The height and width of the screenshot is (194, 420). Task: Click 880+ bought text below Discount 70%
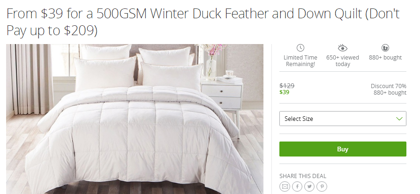coord(390,93)
